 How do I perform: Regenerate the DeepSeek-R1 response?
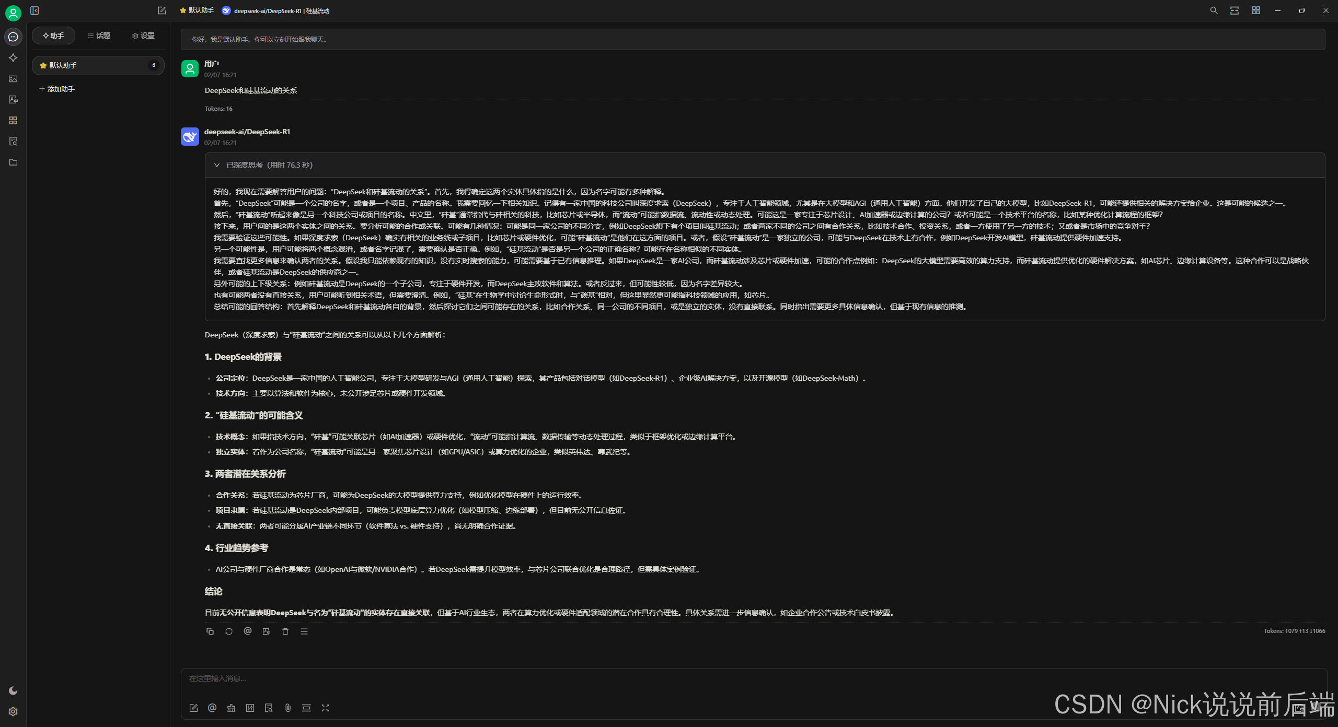pyautogui.click(x=229, y=631)
